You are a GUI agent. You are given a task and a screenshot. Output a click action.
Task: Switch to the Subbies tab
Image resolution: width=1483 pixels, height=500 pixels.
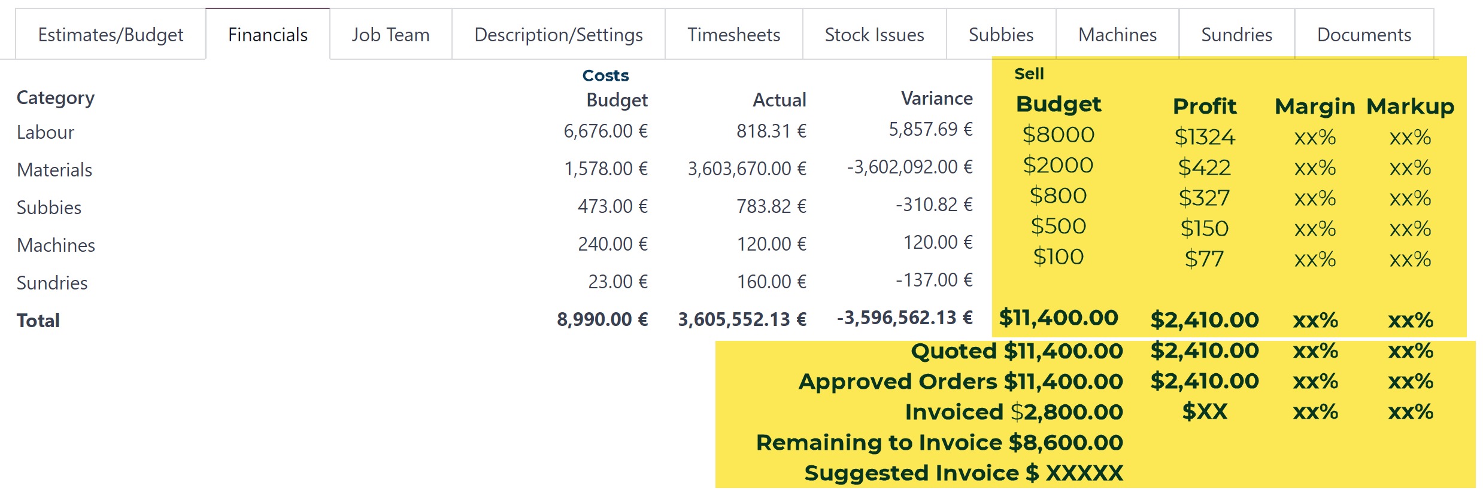click(1001, 35)
